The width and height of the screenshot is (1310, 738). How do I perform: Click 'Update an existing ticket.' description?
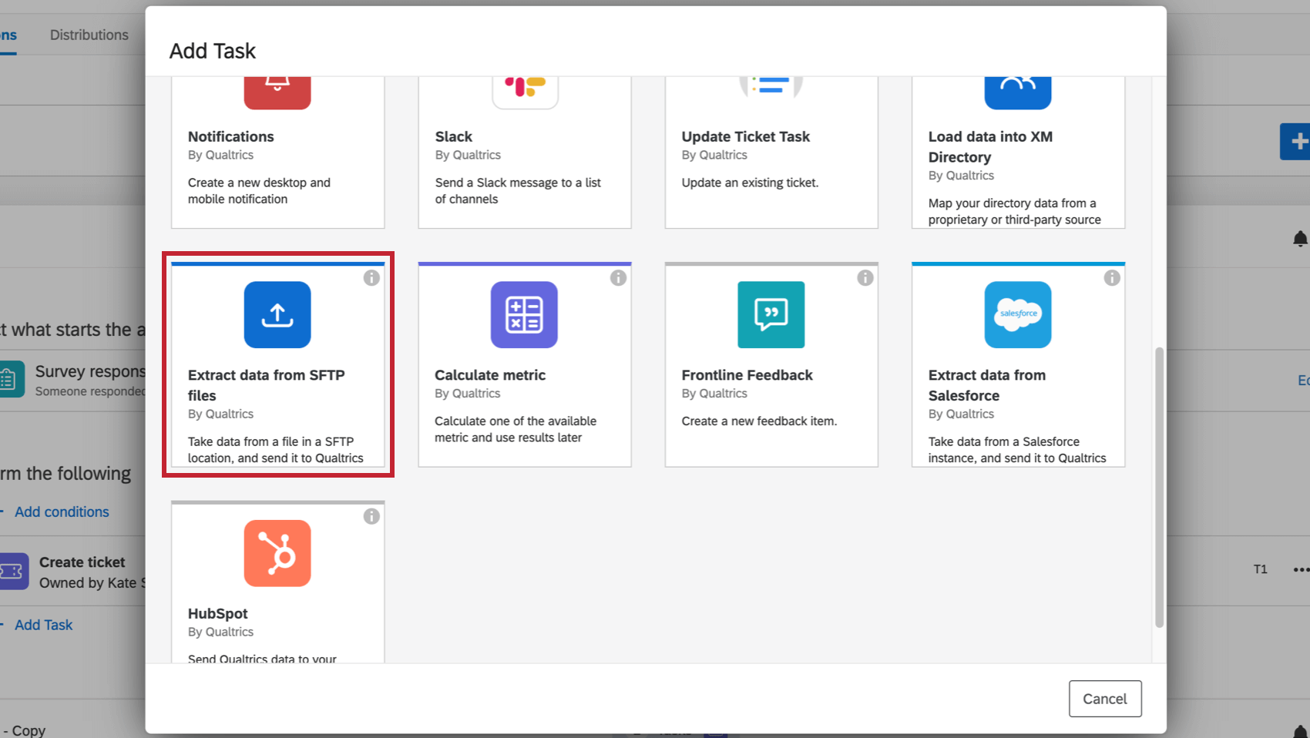click(750, 183)
